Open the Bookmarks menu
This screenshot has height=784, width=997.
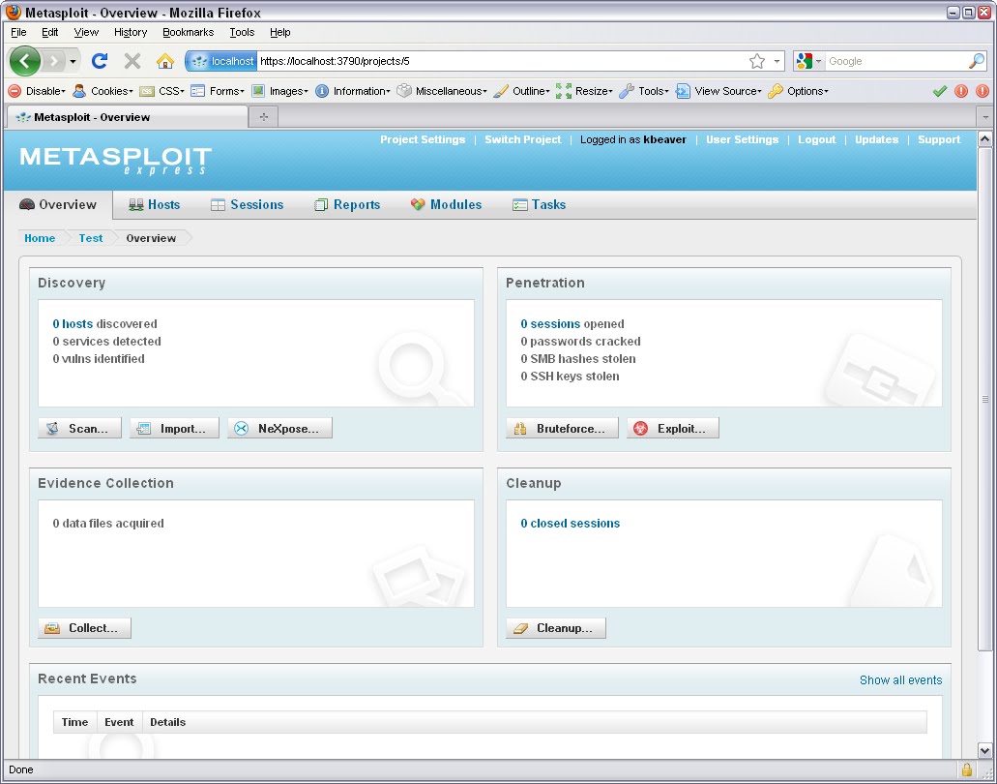[x=189, y=32]
